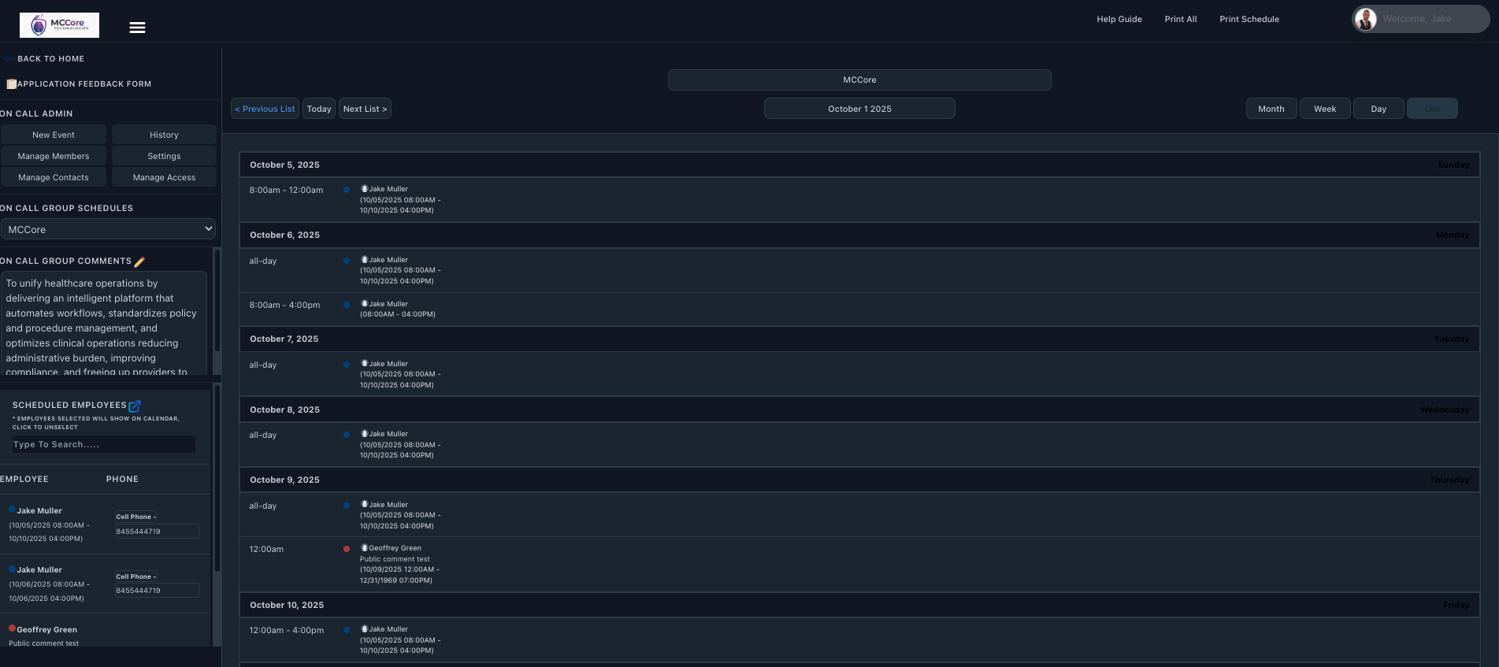
Task: Switch to Month view
Action: (1271, 109)
